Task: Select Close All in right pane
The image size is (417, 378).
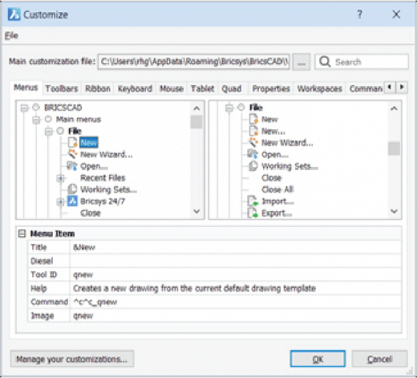Action: pyautogui.click(x=277, y=190)
